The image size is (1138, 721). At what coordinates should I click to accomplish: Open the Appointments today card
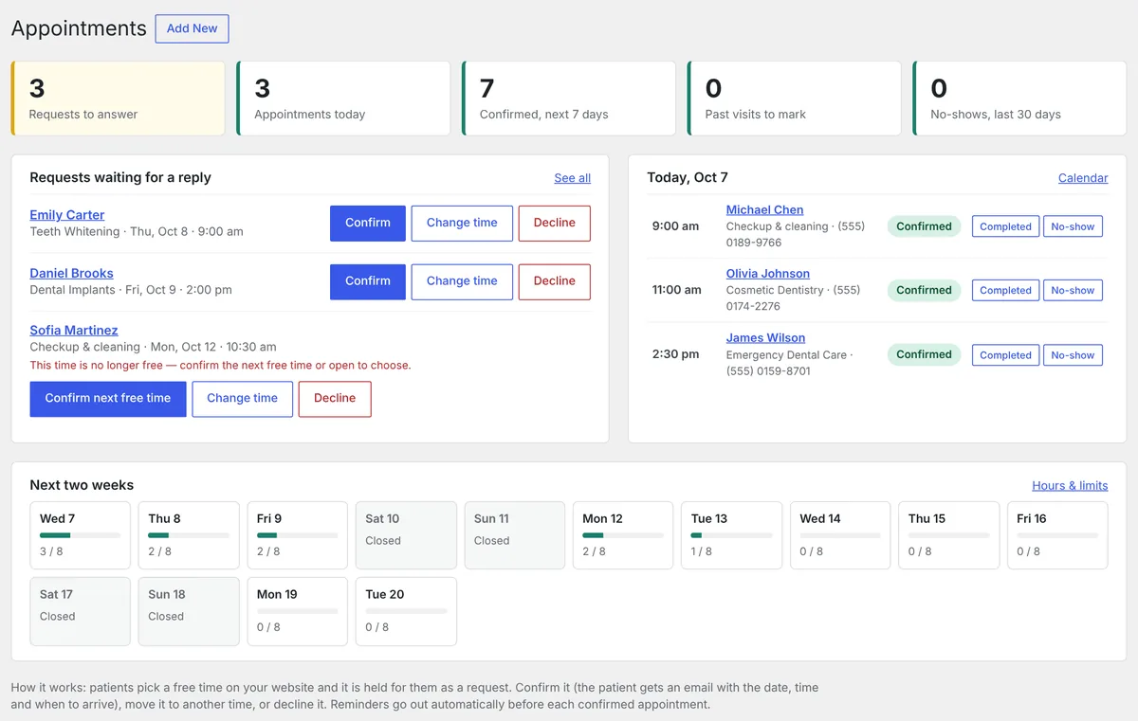point(343,99)
